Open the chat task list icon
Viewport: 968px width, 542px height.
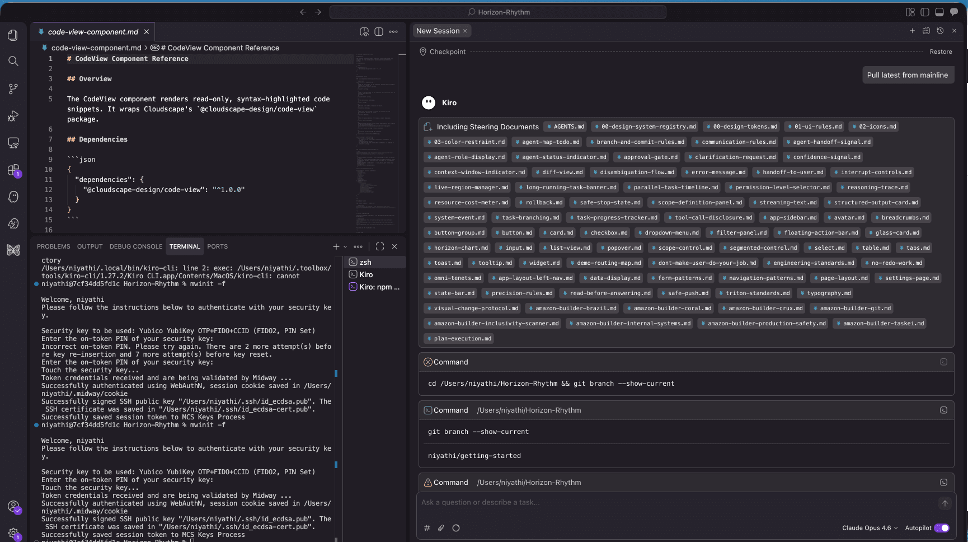pos(926,31)
